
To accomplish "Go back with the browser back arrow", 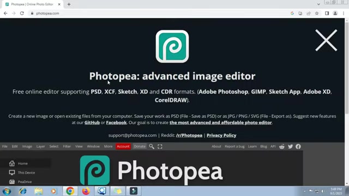I will 5,13.
